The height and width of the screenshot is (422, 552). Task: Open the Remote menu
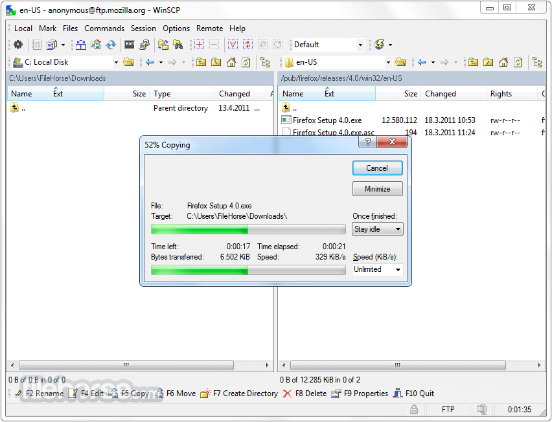tap(209, 28)
